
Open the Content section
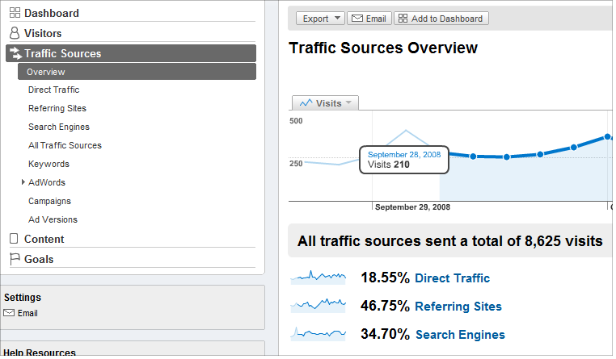tap(44, 239)
